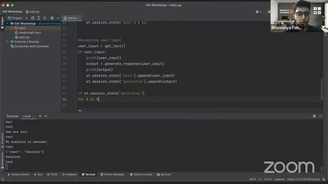The width and height of the screenshot is (328, 184).
Task: Click Python 3.10 interpreter in status bar
Action: coord(303,179)
